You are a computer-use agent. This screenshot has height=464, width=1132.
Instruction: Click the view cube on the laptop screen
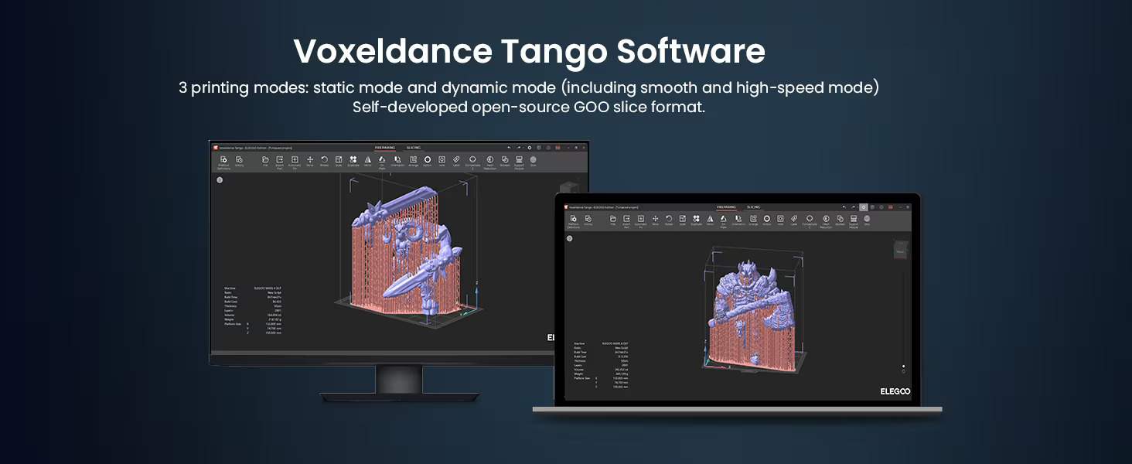click(900, 250)
